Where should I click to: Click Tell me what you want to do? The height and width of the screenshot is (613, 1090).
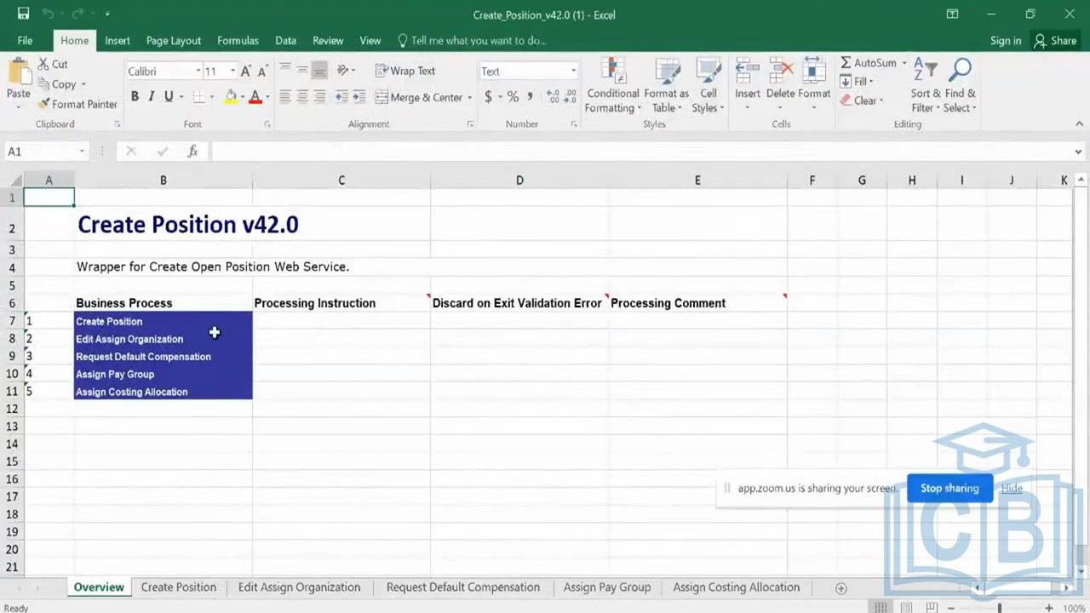click(472, 40)
